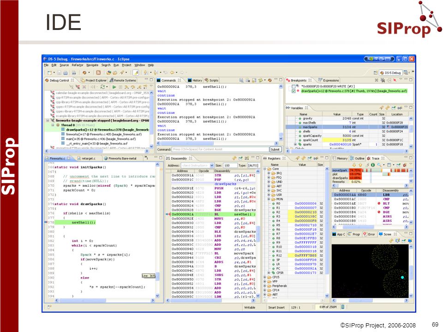
Task: Click the remove connection X icon in Debug Control
Action: click(x=84, y=87)
